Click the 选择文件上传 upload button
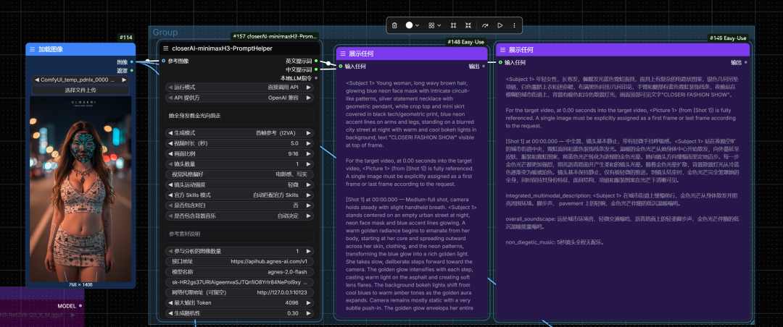 pos(80,90)
